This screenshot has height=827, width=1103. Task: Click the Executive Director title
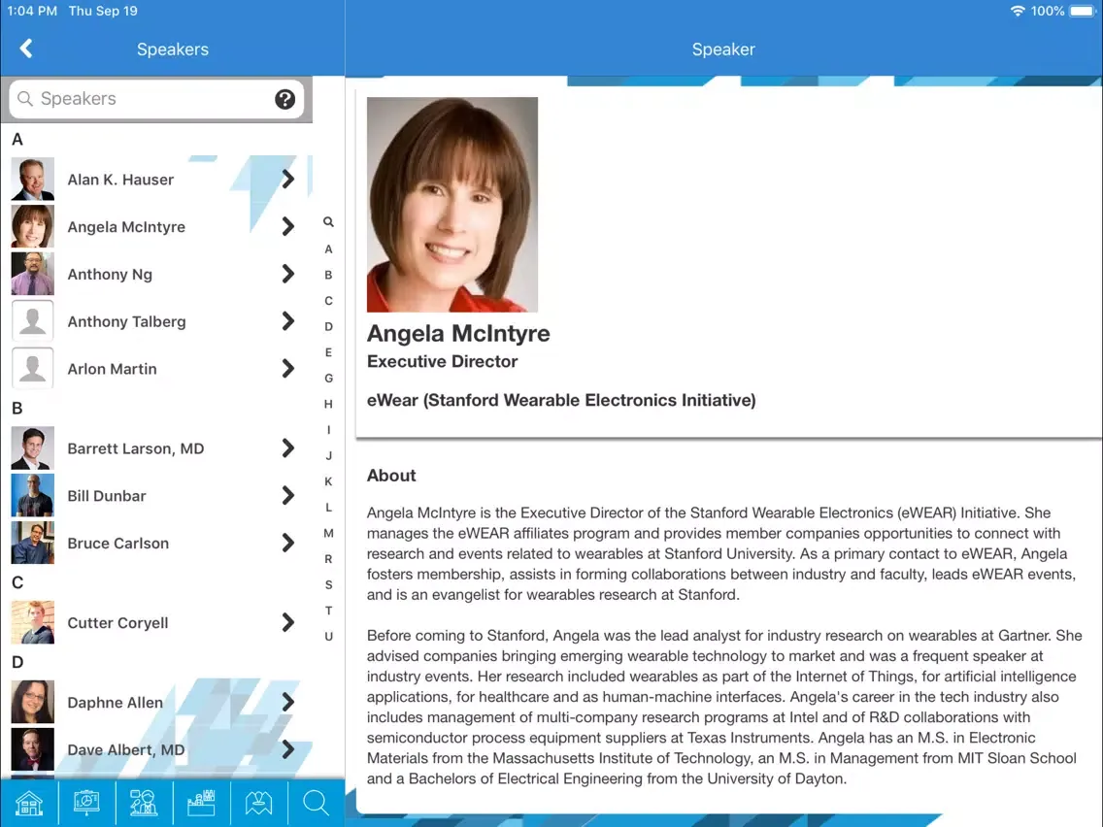[442, 361]
